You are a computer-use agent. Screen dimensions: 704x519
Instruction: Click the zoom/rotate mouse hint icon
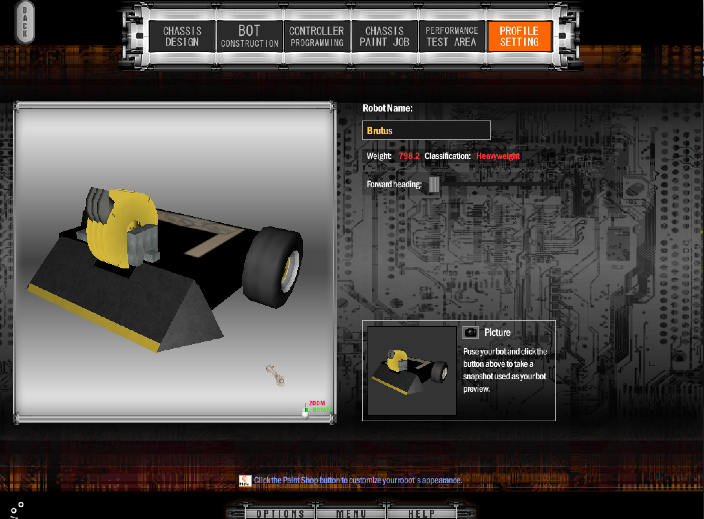(x=306, y=413)
